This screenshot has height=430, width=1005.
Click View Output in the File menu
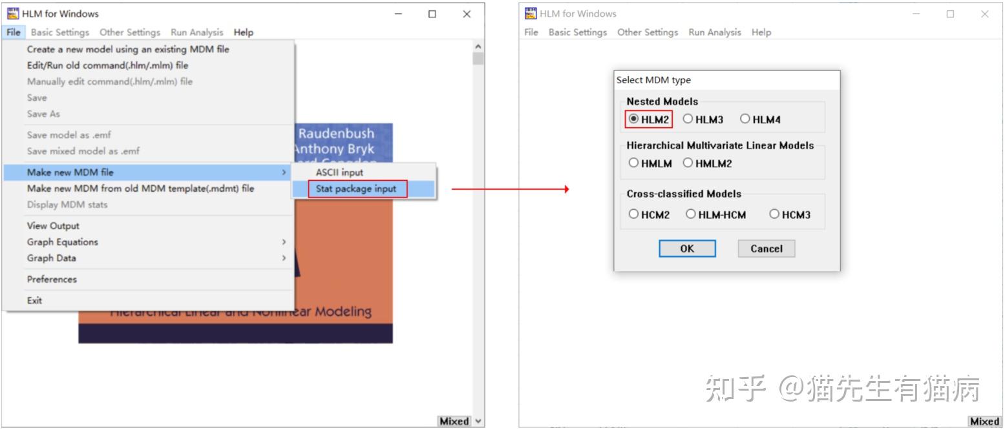(52, 226)
